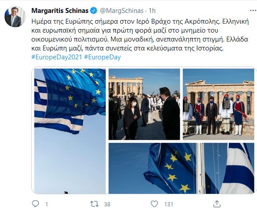Click the reply speech bubble icon
This screenshot has width=257, height=213.
click(35, 204)
